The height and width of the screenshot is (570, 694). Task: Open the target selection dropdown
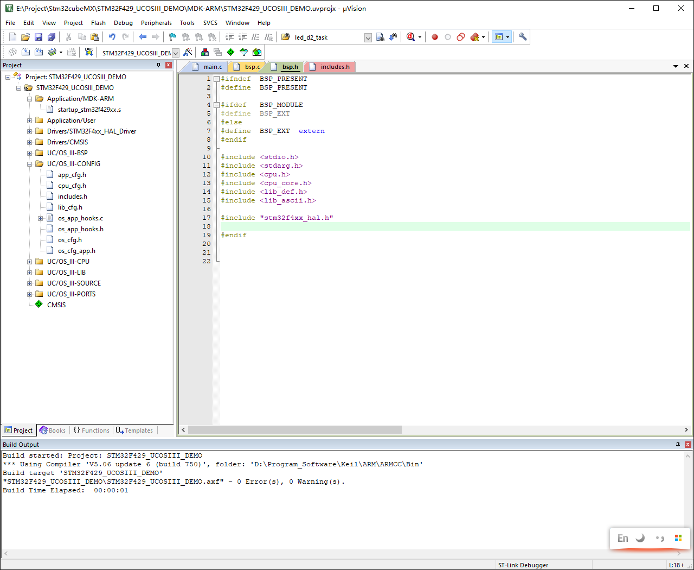click(176, 53)
